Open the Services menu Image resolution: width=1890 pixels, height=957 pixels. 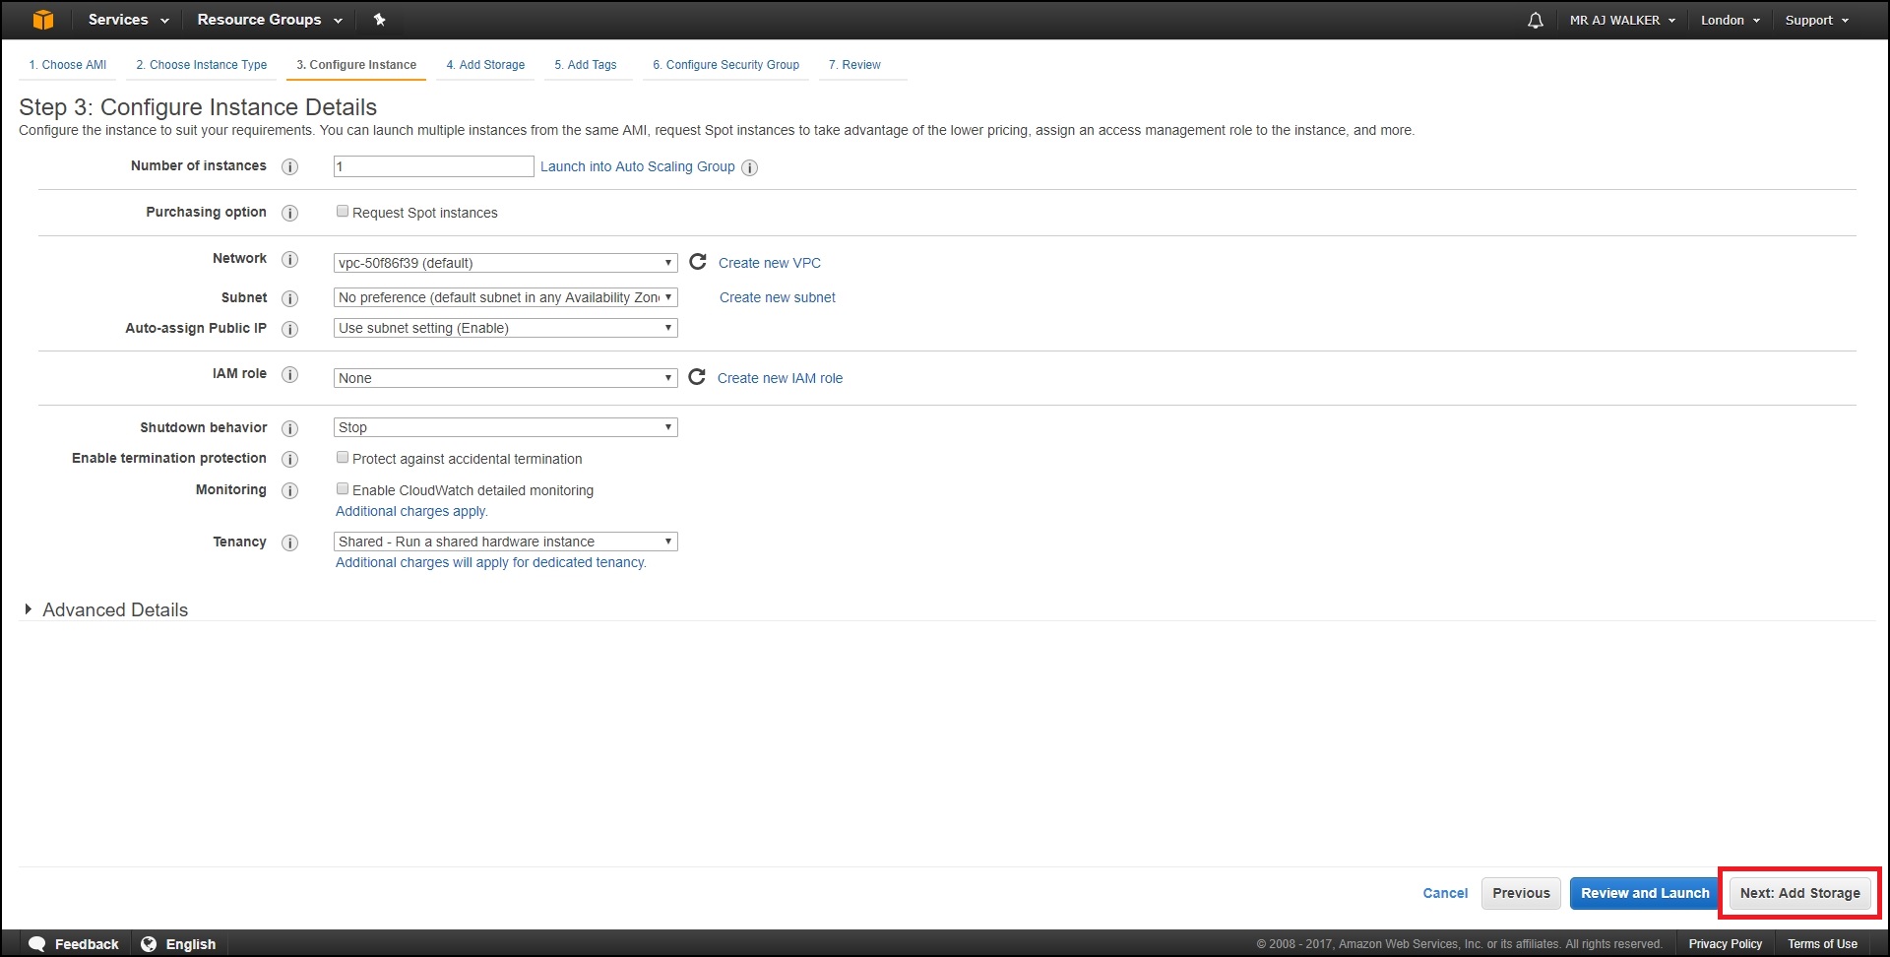(x=128, y=20)
